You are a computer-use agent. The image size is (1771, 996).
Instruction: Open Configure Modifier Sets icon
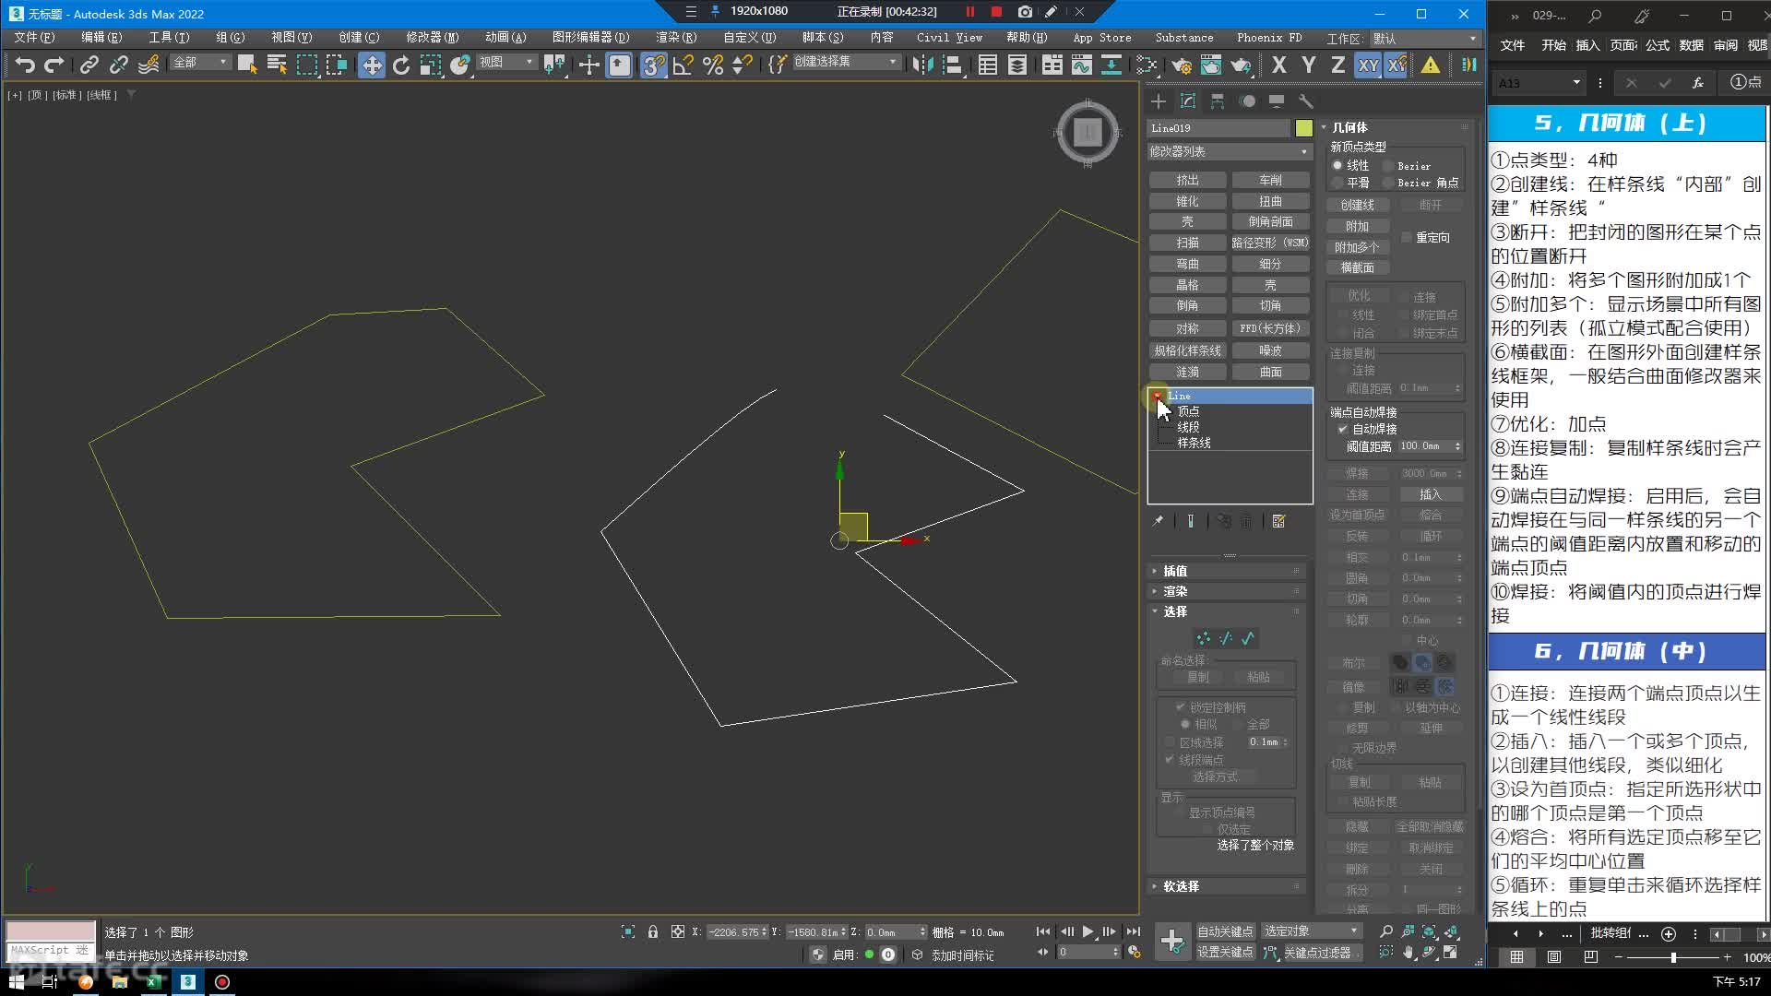point(1278,521)
